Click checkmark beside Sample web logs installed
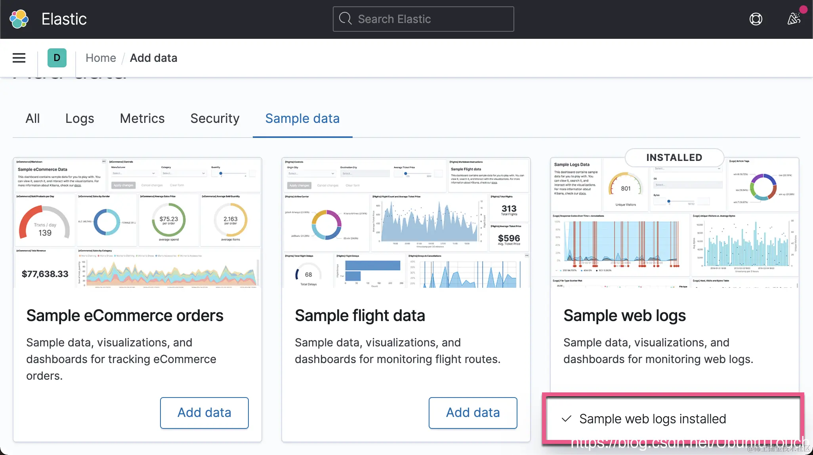The width and height of the screenshot is (813, 455). click(x=567, y=419)
